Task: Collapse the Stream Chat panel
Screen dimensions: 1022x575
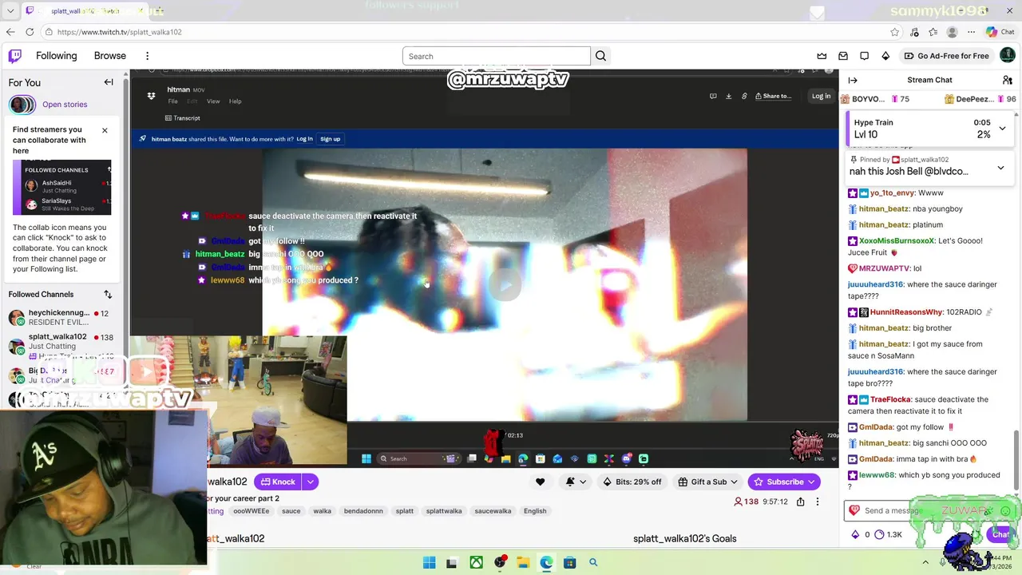Action: pyautogui.click(x=853, y=80)
